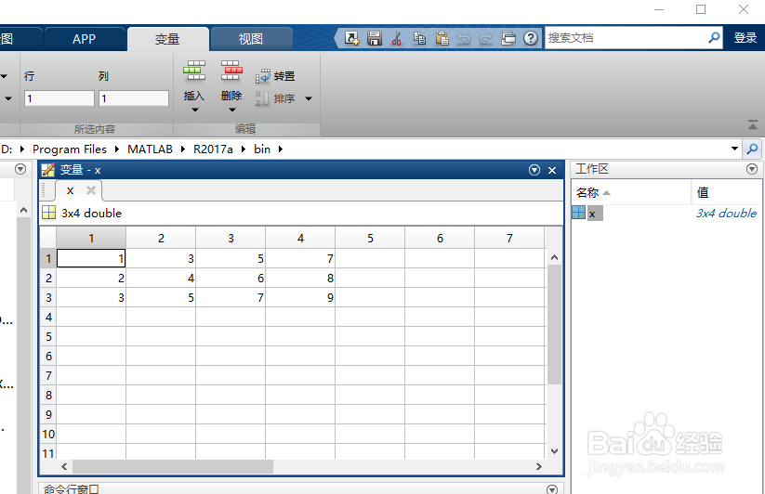Click the Transpose (转置) button
The width and height of the screenshot is (765, 494).
coord(276,76)
